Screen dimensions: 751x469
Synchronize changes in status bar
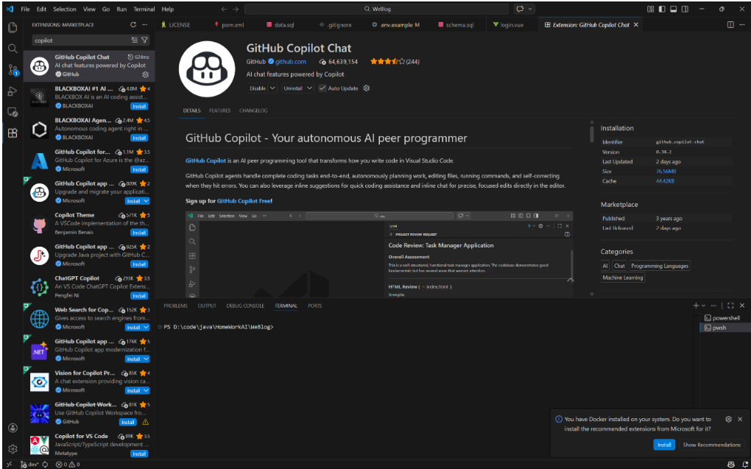point(45,464)
